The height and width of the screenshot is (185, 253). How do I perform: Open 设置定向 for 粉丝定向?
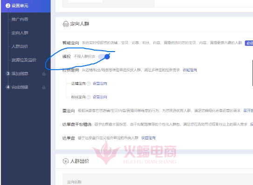(x=100, y=97)
